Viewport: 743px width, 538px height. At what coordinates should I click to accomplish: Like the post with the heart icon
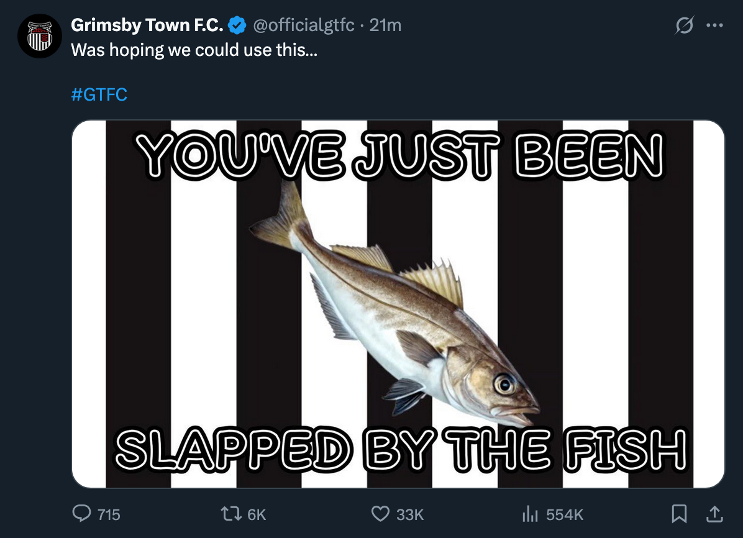pyautogui.click(x=380, y=514)
